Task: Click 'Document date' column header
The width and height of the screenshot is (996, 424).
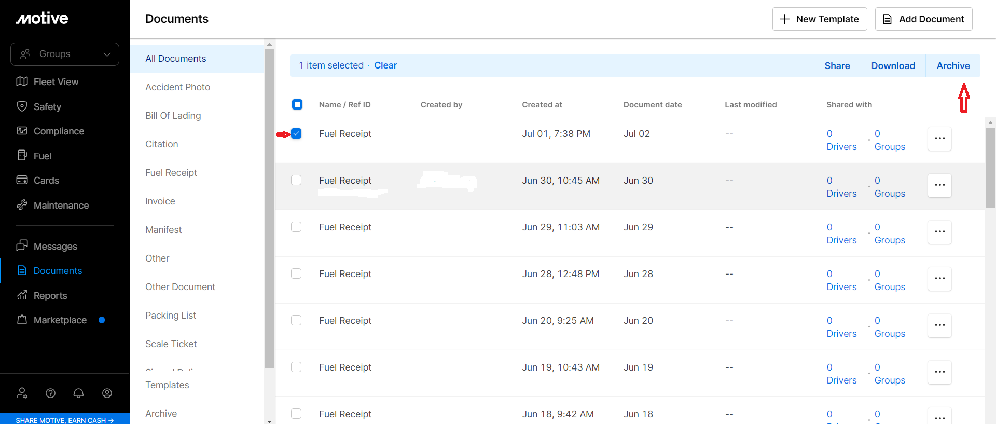Action: (x=653, y=105)
